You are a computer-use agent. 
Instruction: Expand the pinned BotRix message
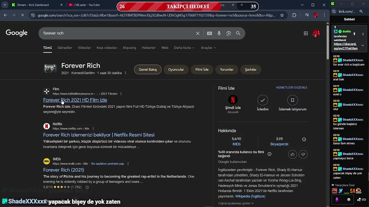click(363, 45)
